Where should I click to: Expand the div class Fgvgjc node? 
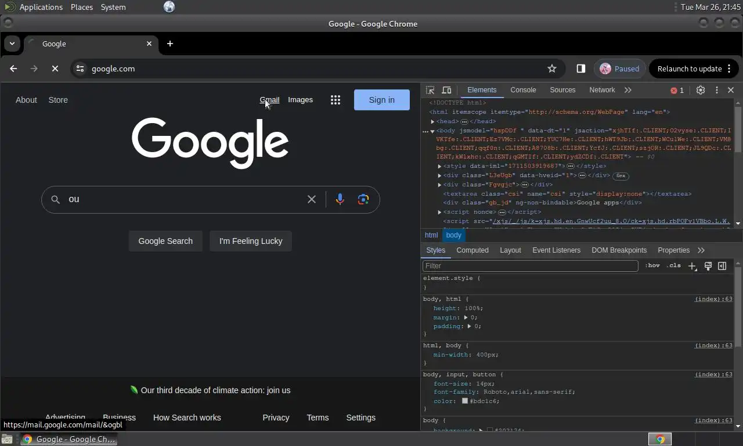[x=439, y=185]
